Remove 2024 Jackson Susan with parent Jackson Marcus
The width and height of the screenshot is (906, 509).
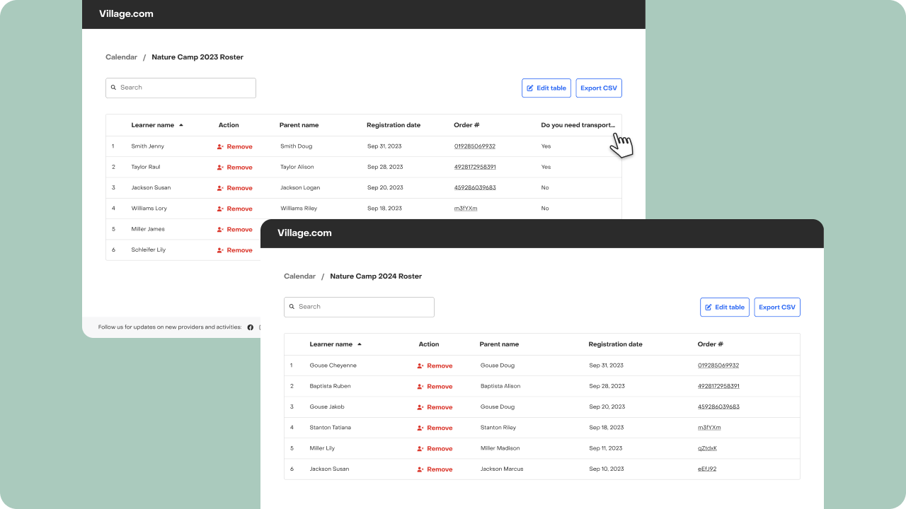point(435,469)
